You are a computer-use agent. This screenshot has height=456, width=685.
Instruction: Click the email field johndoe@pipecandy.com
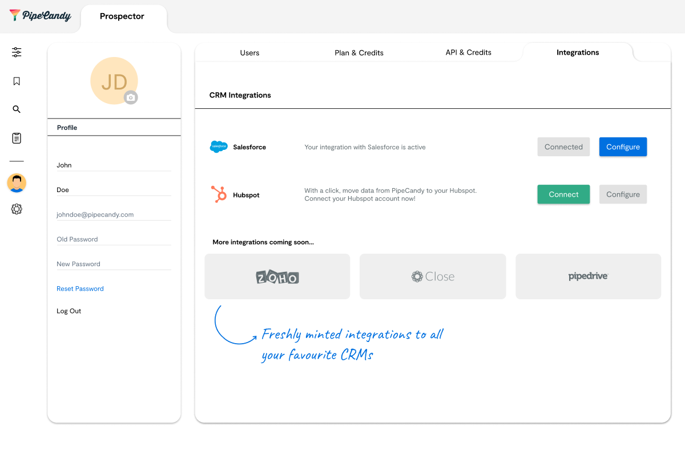114,215
